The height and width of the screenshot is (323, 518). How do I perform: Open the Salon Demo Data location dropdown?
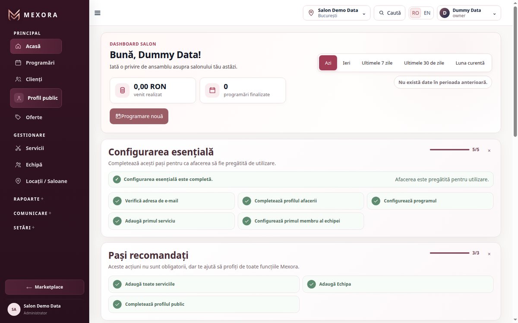point(337,13)
